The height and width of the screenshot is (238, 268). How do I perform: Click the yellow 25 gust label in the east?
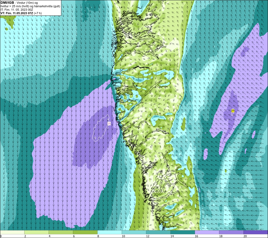233,111
